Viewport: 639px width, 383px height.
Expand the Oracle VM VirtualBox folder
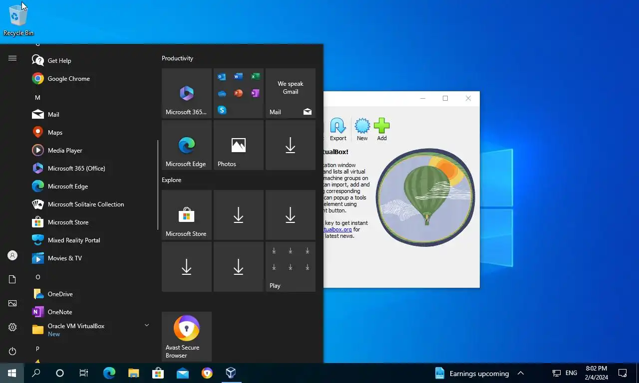[x=93, y=330]
